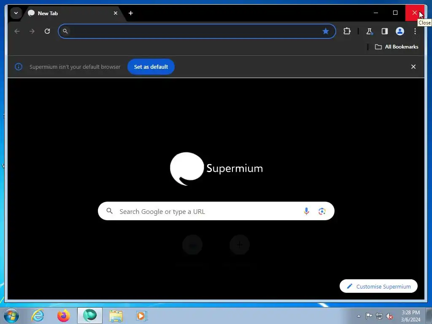Open a new tab with plus button
The width and height of the screenshot is (432, 324).
click(x=131, y=13)
